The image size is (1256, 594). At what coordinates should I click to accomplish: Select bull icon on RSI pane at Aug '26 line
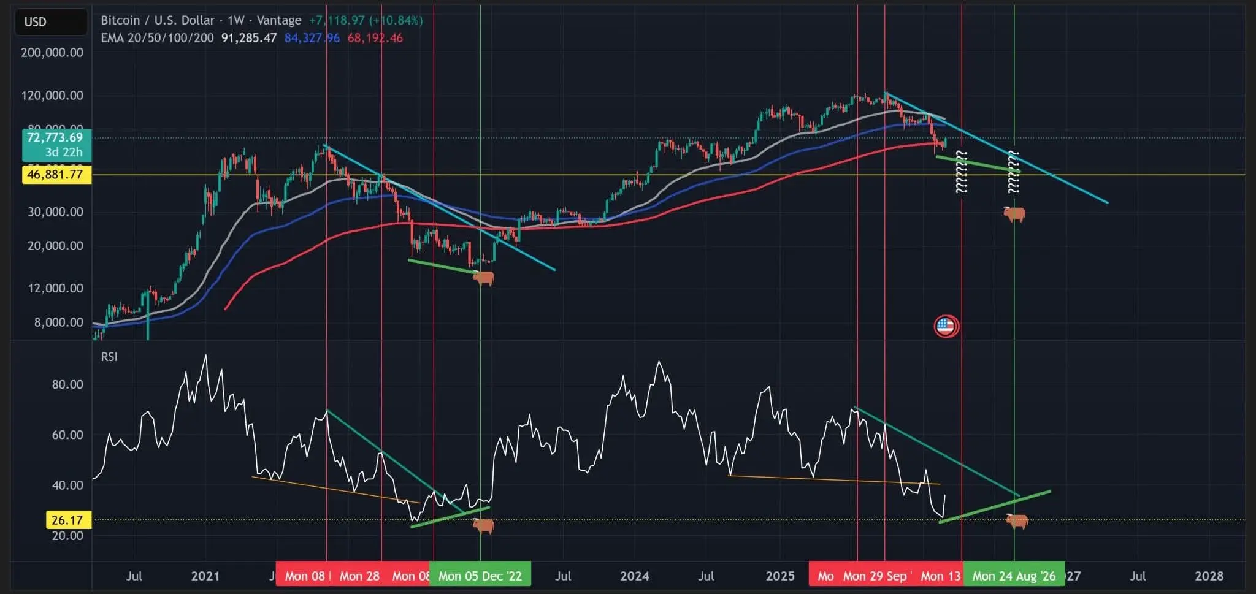[x=1016, y=521]
